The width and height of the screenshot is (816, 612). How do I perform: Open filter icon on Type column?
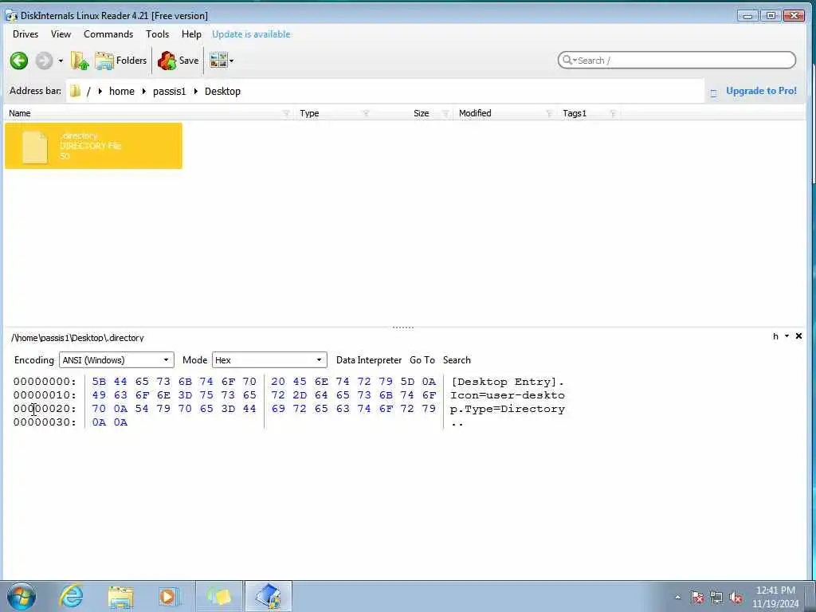[x=366, y=113]
